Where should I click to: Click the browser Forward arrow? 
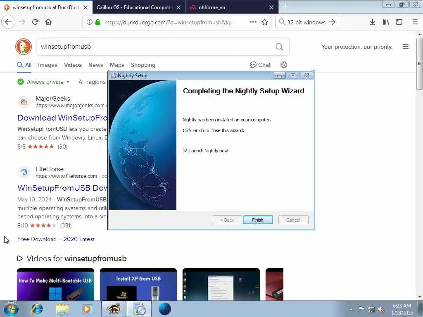(22, 22)
